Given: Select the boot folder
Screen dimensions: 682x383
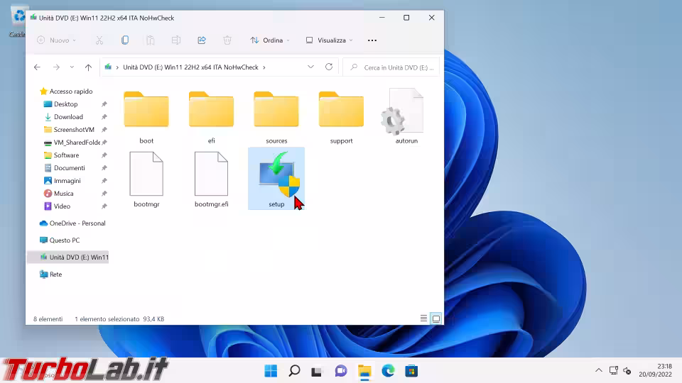Looking at the screenshot, I should [x=146, y=116].
